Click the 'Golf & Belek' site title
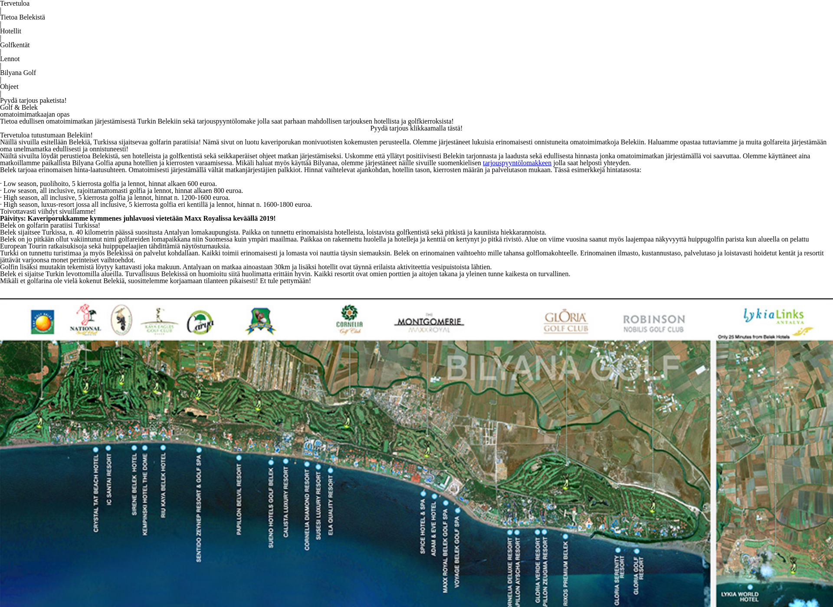Screen dimensions: 833x607 pyautogui.click(x=19, y=108)
